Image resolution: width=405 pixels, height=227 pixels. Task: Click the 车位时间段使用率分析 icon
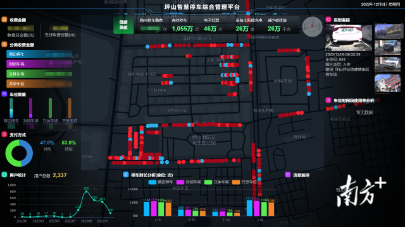coord(328,100)
